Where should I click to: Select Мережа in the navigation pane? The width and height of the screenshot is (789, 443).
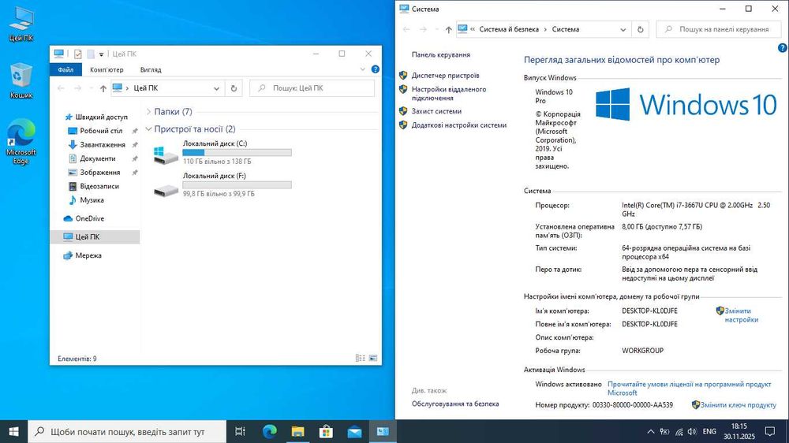tap(88, 255)
